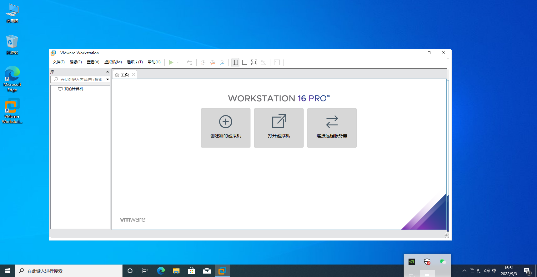Open the volume control in system tray
The width and height of the screenshot is (537, 277).
(x=487, y=271)
